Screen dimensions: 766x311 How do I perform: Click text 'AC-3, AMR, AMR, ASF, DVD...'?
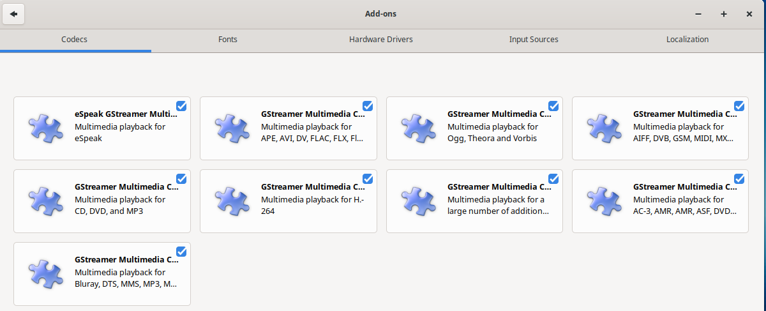[x=685, y=211]
